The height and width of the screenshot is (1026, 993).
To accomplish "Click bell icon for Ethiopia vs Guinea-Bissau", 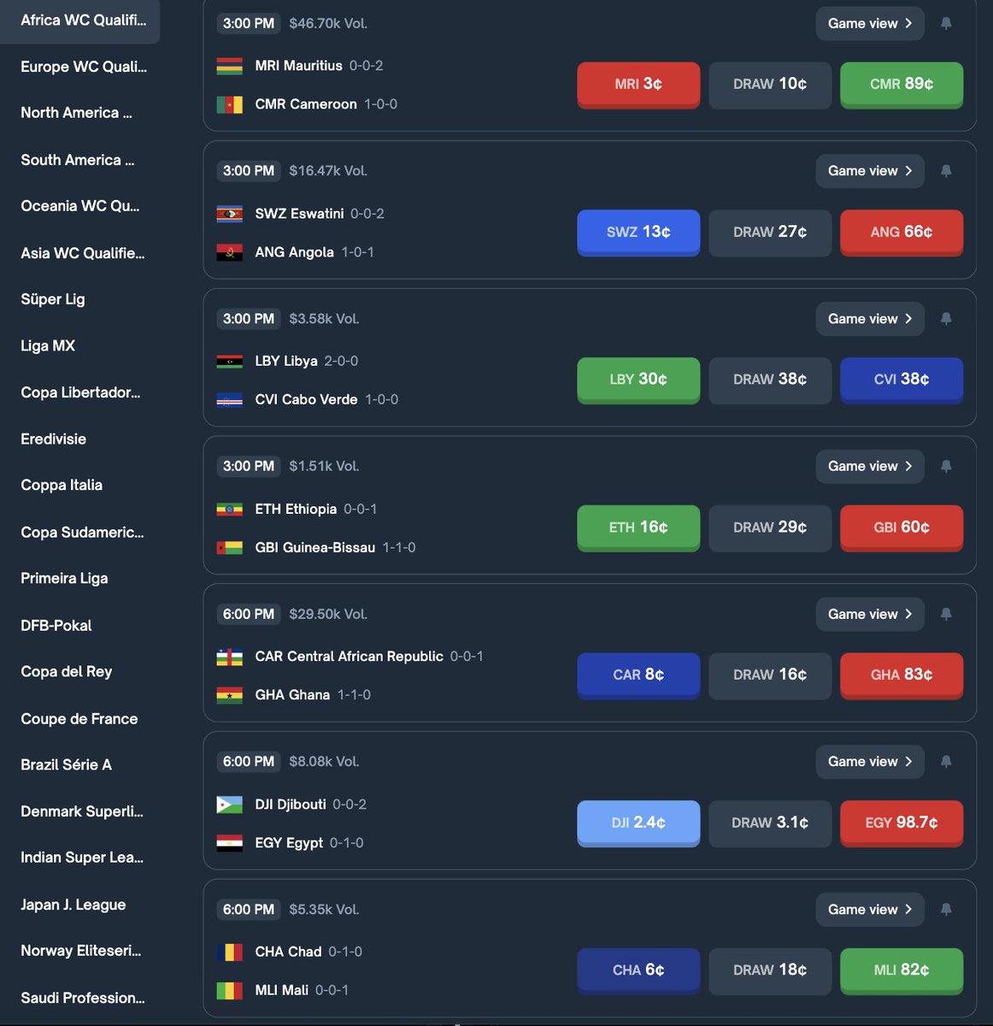I will (x=946, y=467).
